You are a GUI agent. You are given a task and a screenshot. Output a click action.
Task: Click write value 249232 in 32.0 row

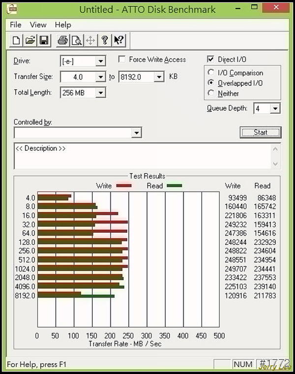(236, 224)
